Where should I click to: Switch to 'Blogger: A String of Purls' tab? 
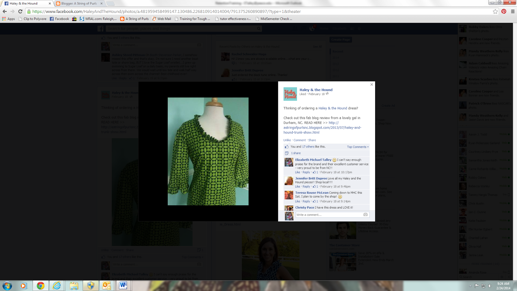tap(79, 4)
